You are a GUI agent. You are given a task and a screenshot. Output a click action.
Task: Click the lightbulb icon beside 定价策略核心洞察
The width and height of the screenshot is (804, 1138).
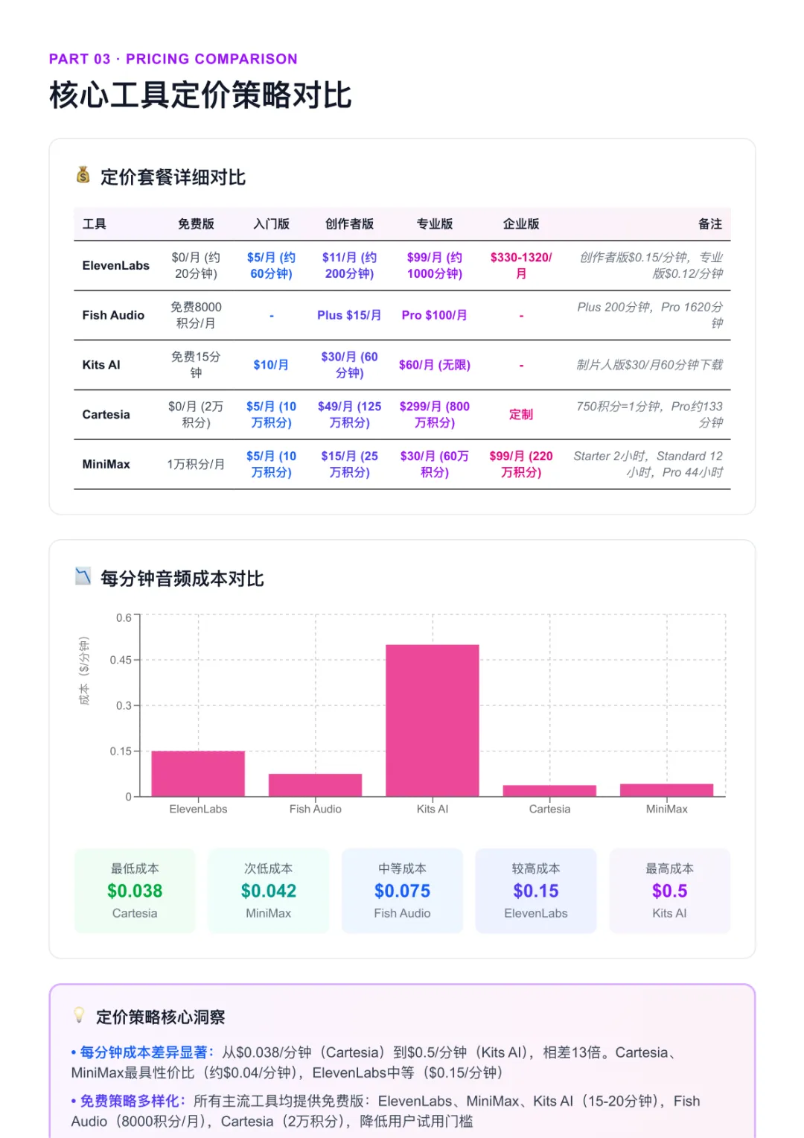(79, 1015)
